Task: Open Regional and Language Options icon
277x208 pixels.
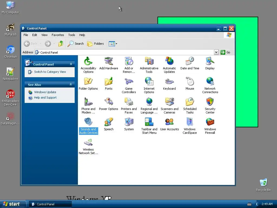Action: point(149,106)
